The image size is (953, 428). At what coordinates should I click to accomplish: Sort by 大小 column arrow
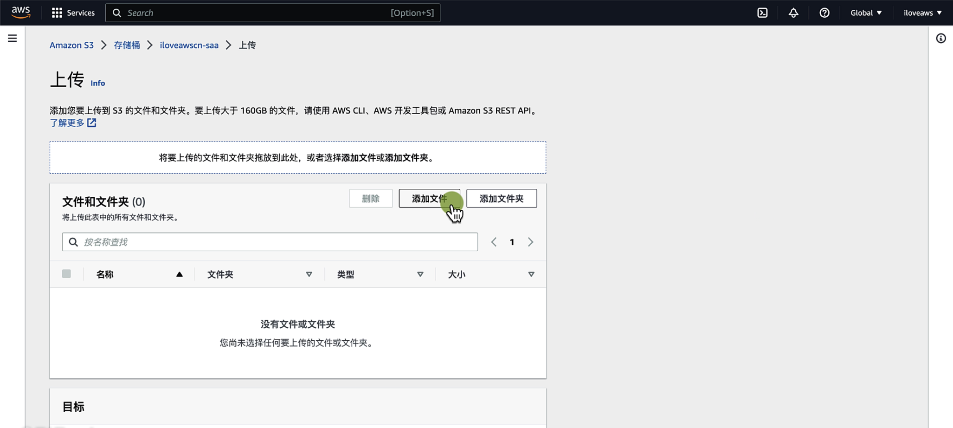pos(531,274)
